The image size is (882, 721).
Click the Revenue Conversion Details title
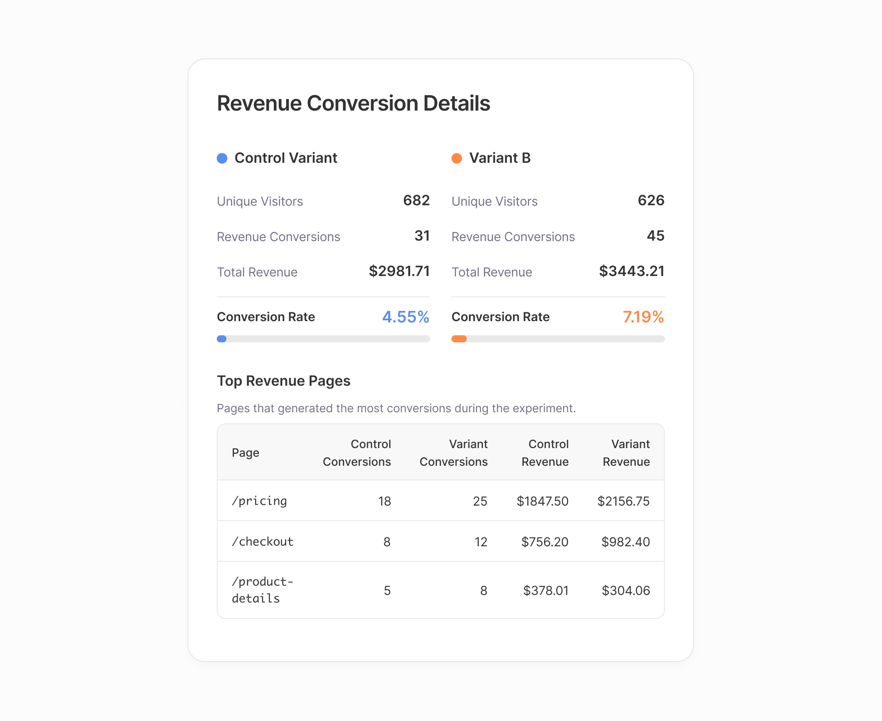point(353,103)
